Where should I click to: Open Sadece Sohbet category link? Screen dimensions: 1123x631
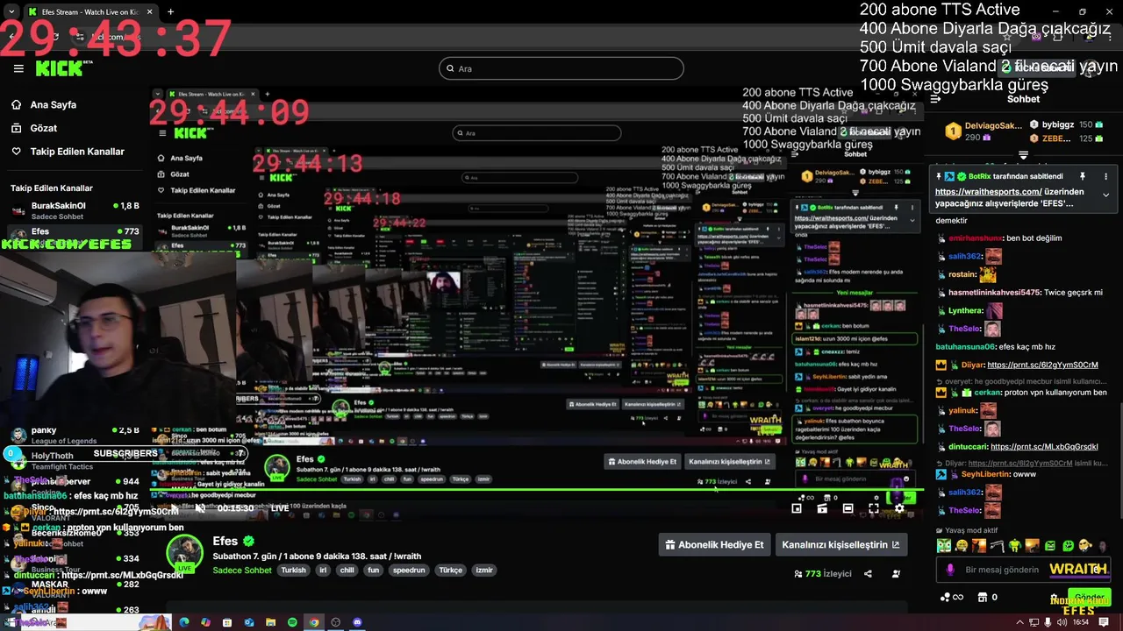click(x=242, y=571)
